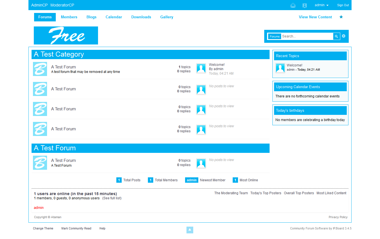Open the Change Theme selector

43,229
